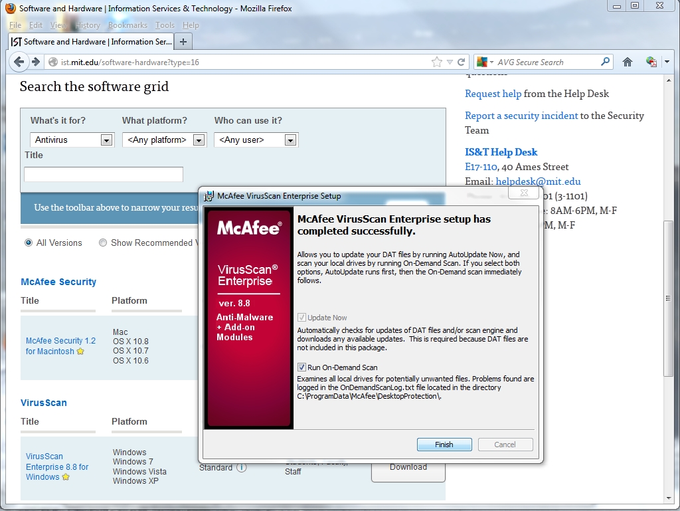Click the info icon next to Standard

(241, 467)
